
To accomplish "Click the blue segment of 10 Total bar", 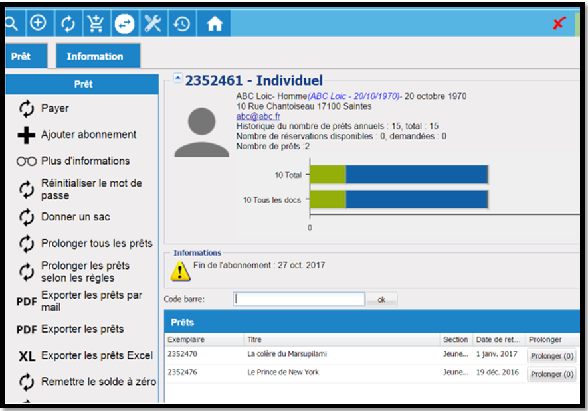I will click(x=417, y=175).
